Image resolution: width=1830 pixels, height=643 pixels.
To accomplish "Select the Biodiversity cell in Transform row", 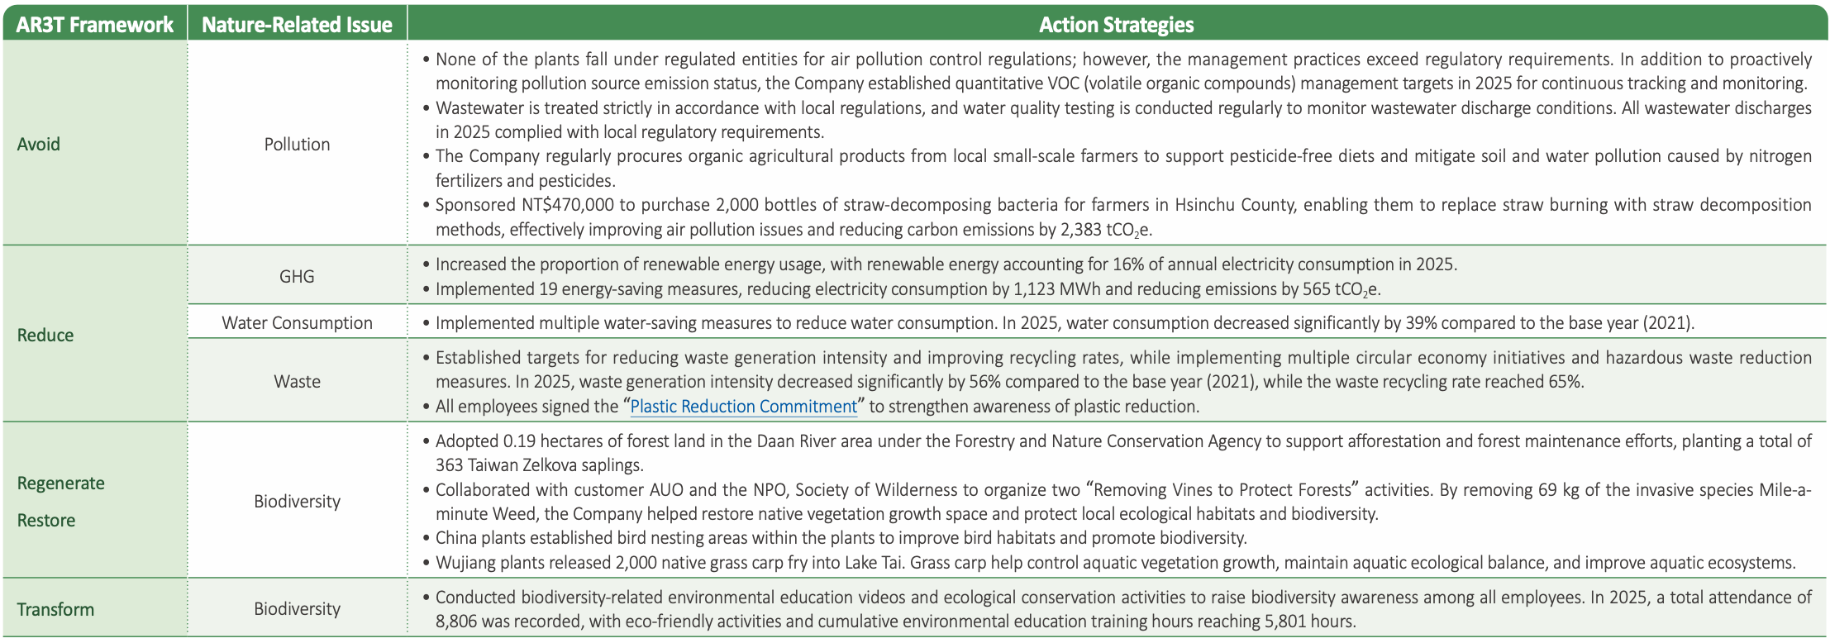I will [x=297, y=608].
